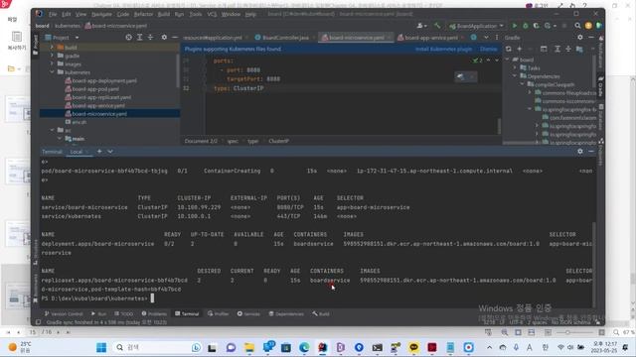Open Services tool window button

(x=248, y=313)
